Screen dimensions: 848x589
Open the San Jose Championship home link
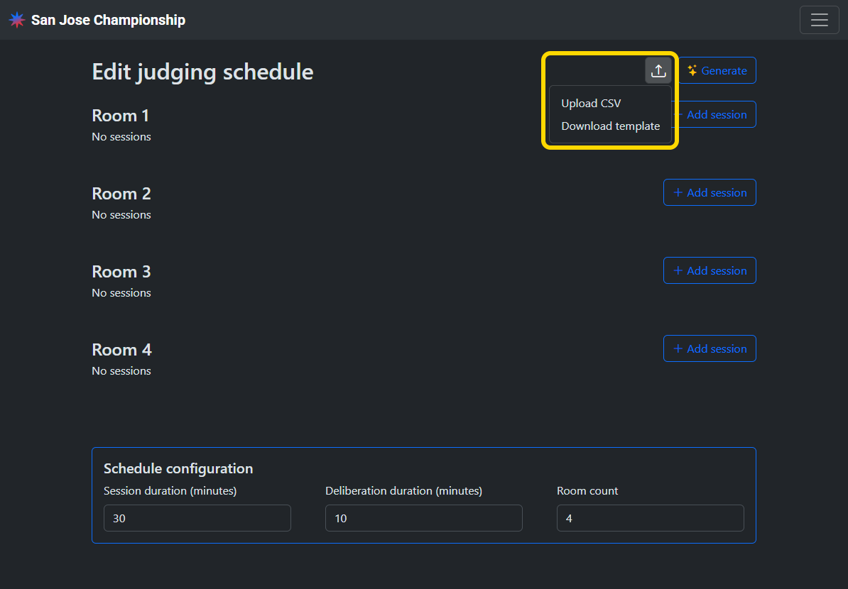108,20
